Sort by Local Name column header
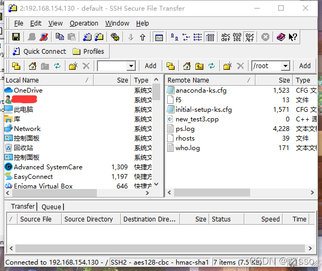Image resolution: width=322 pixels, height=271 pixels. point(49,80)
